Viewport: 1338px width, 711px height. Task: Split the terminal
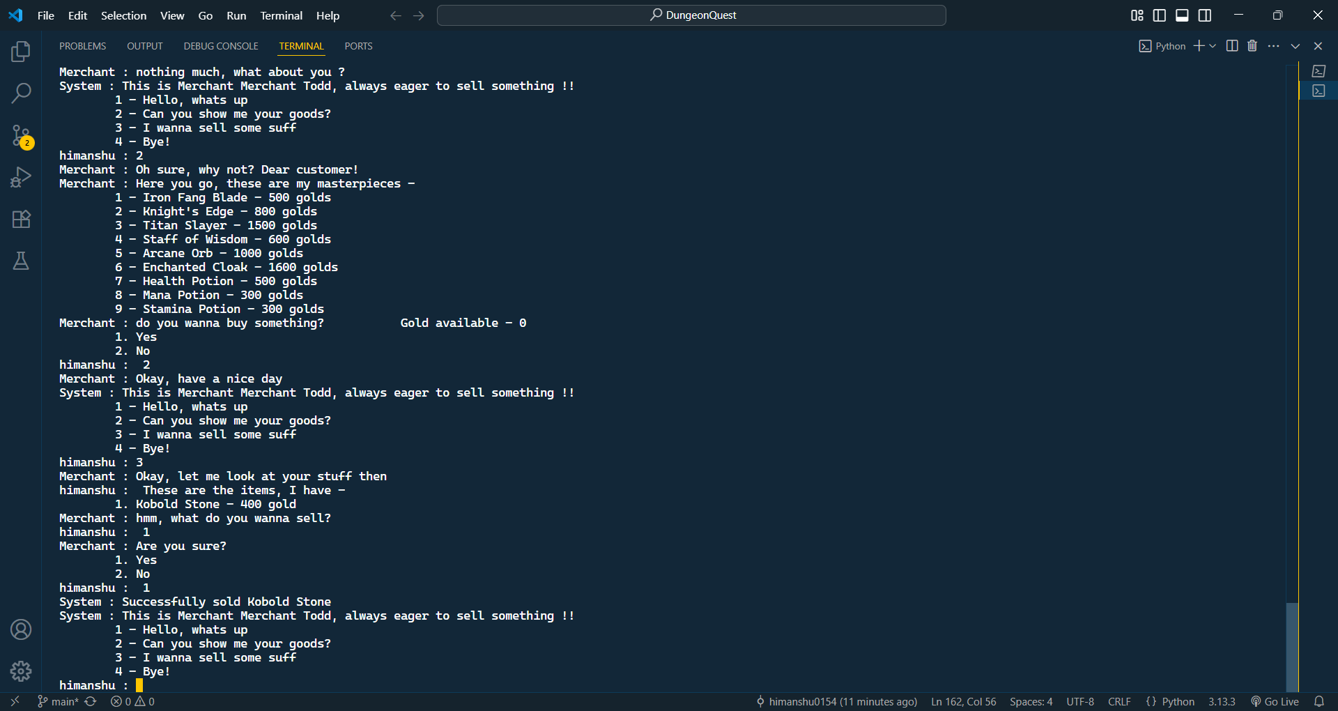pos(1232,46)
